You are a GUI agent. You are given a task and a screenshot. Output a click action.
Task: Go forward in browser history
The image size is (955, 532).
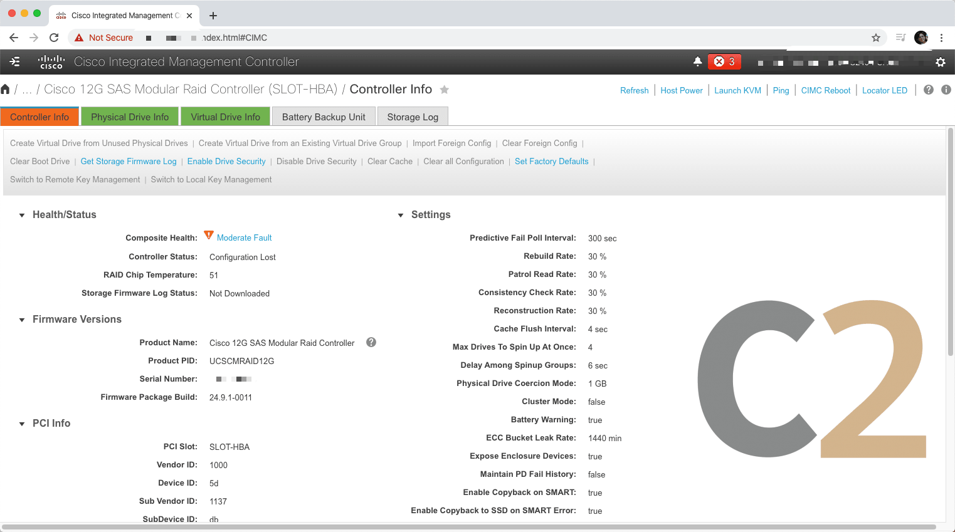pyautogui.click(x=34, y=38)
